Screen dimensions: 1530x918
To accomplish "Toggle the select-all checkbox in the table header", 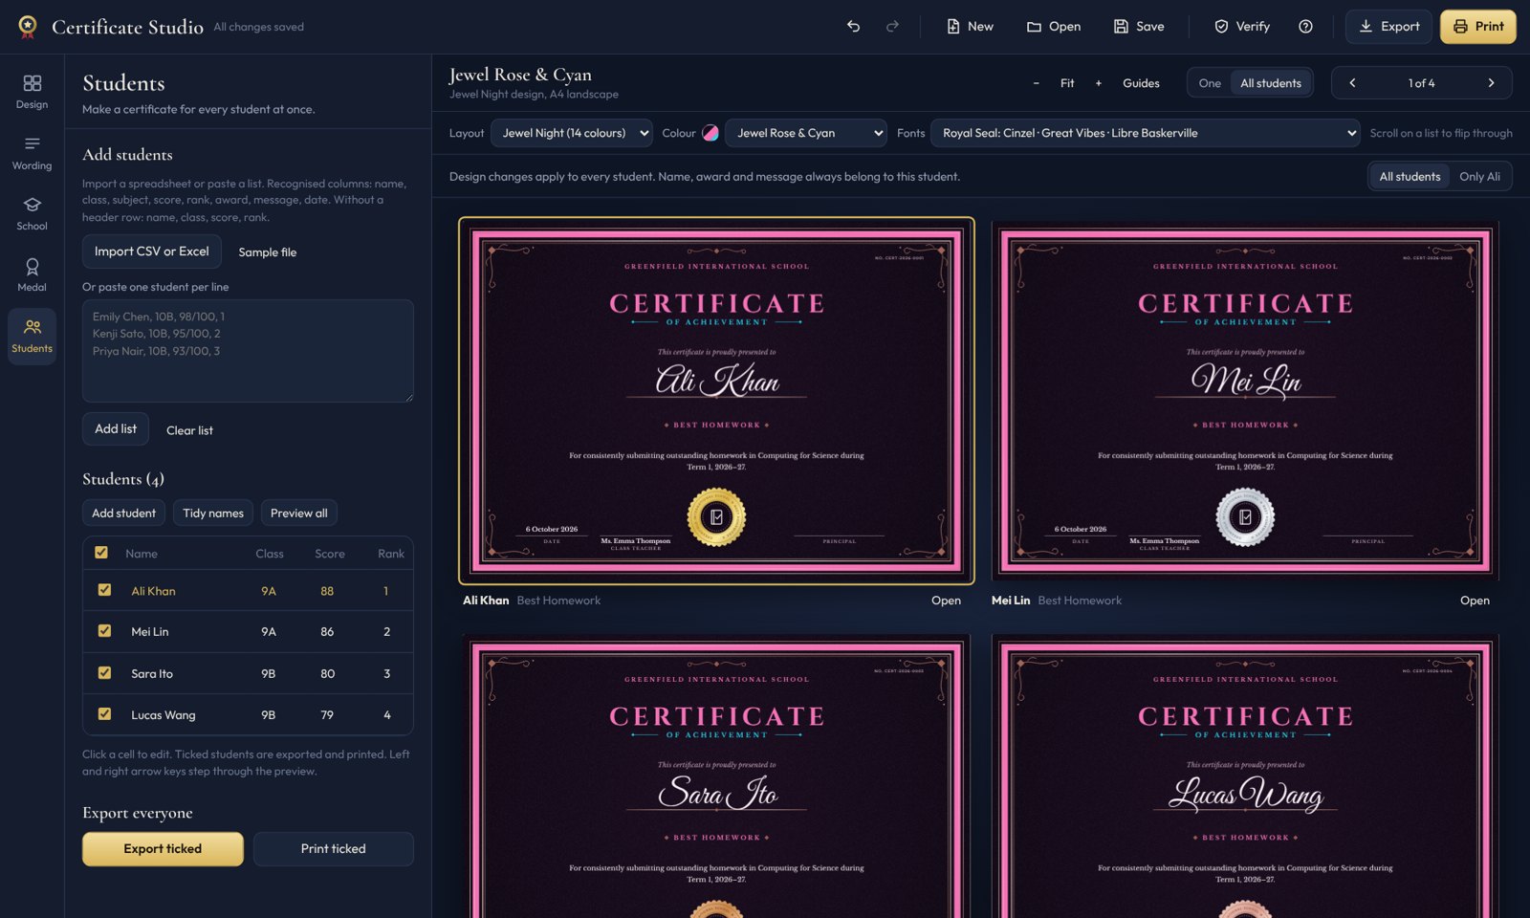I will tap(101, 553).
